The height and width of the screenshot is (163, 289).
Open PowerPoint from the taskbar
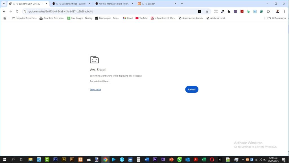[x=171, y=160]
